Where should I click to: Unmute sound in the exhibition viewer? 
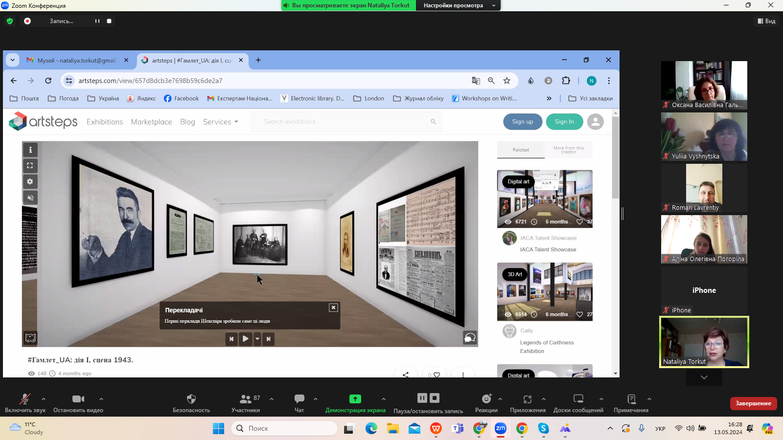(x=30, y=198)
